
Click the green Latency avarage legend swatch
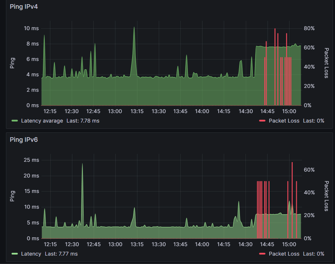pyautogui.click(x=15, y=121)
